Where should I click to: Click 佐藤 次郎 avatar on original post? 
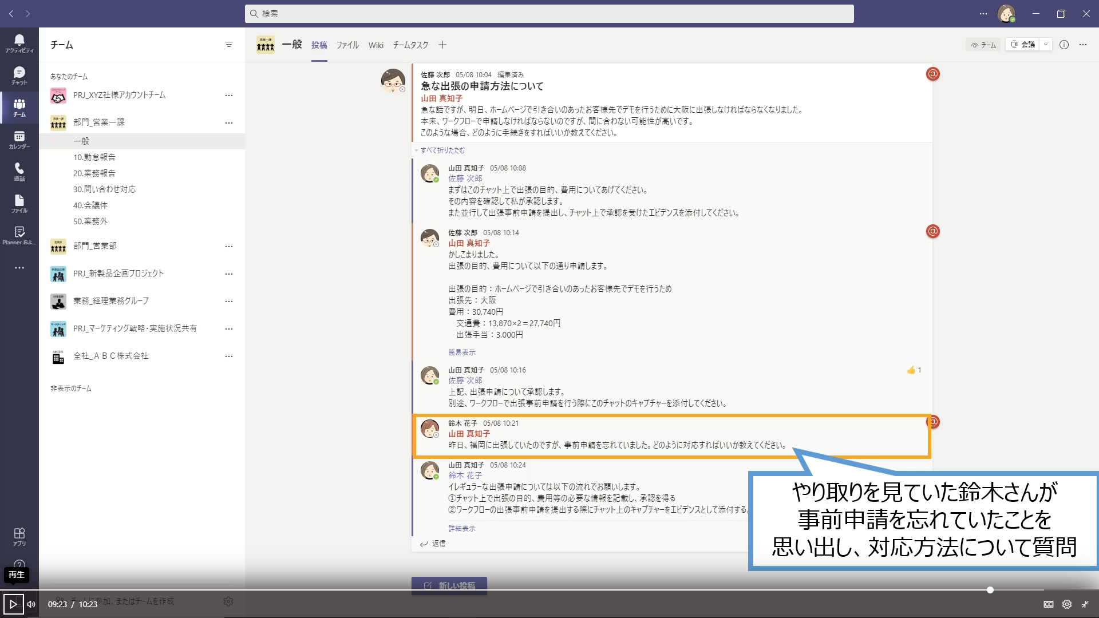click(393, 81)
